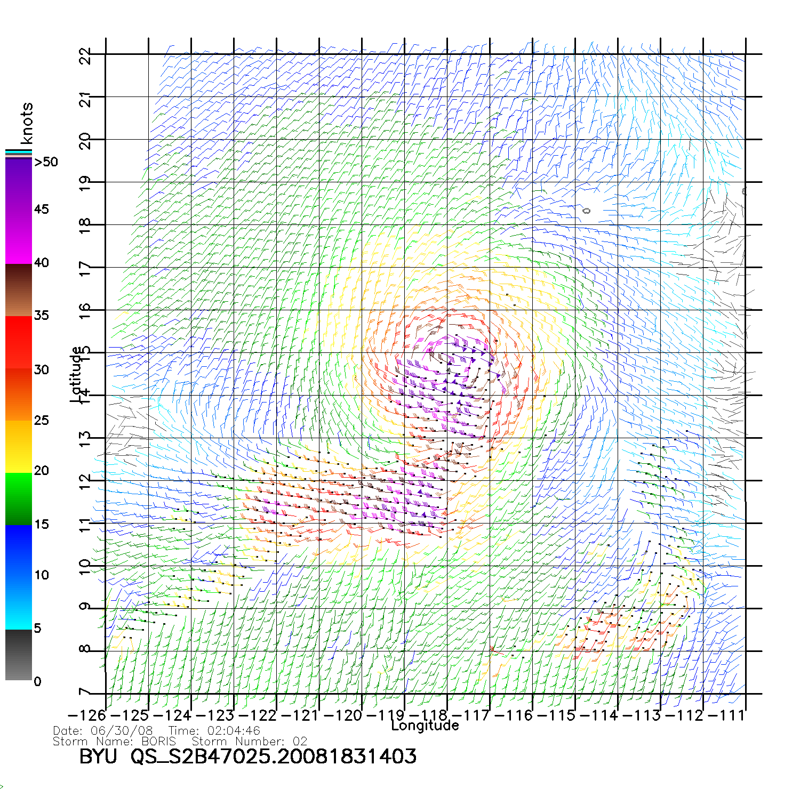The width and height of the screenshot is (800, 789).
Task: Click the 'Longitude' axis title
Action: 425,726
